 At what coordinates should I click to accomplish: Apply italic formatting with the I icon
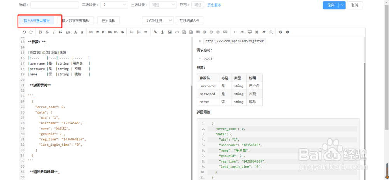[54, 32]
